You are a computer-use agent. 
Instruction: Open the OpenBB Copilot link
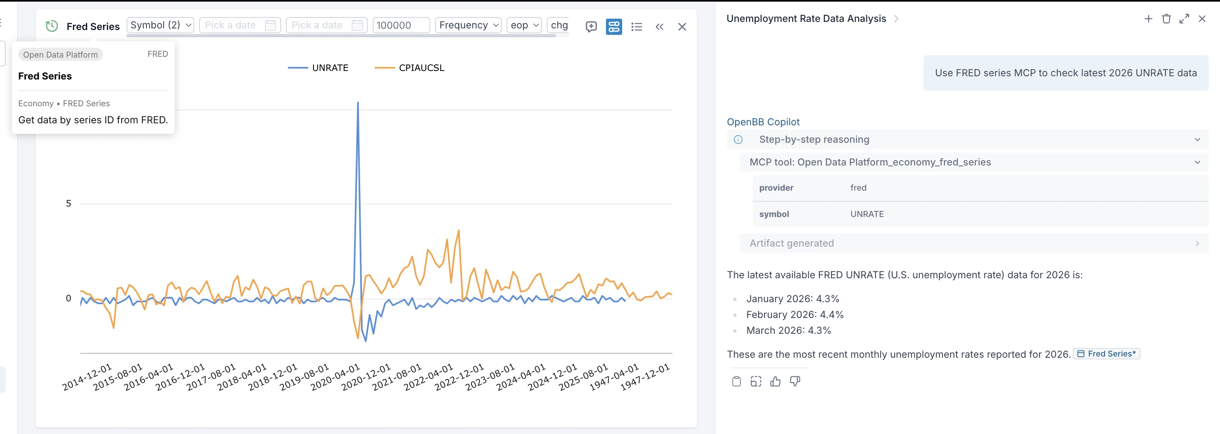tap(762, 122)
